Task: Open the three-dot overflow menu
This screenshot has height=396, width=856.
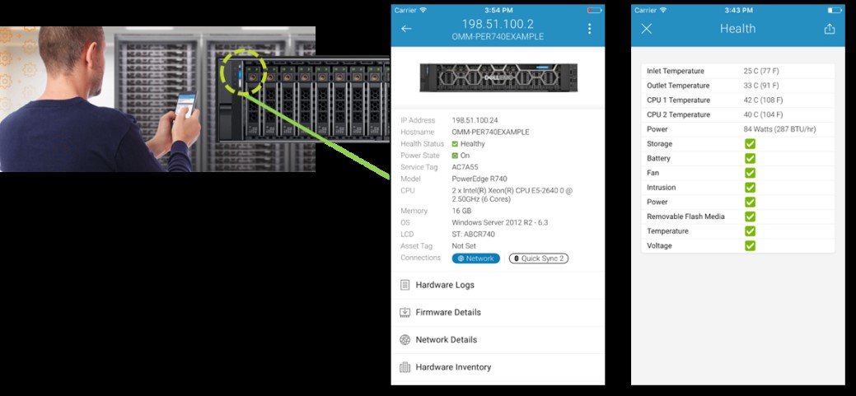Action: pyautogui.click(x=589, y=29)
